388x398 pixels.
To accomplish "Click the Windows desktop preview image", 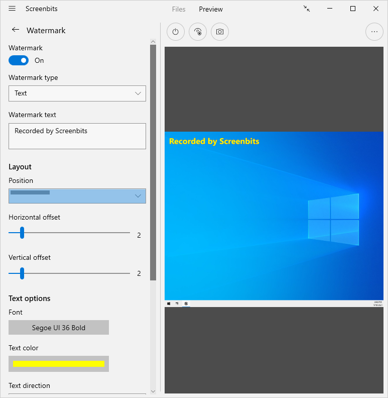I will (x=274, y=219).
